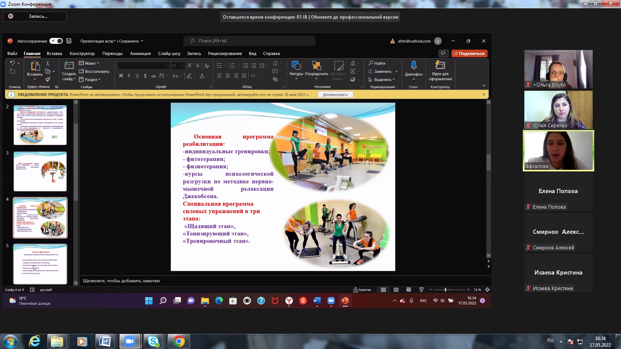The width and height of the screenshot is (621, 349).
Task: Click the Redo arrow in the ribbon
Action: coord(12,72)
